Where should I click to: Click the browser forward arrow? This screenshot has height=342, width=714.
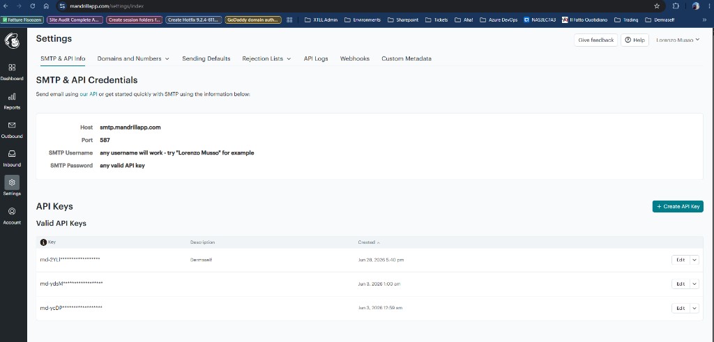pos(19,6)
